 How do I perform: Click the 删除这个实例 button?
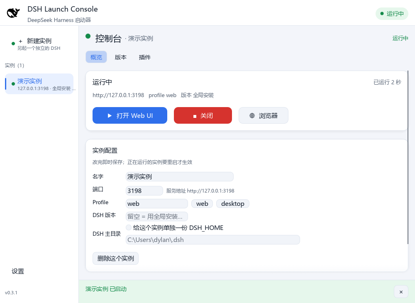click(115, 258)
